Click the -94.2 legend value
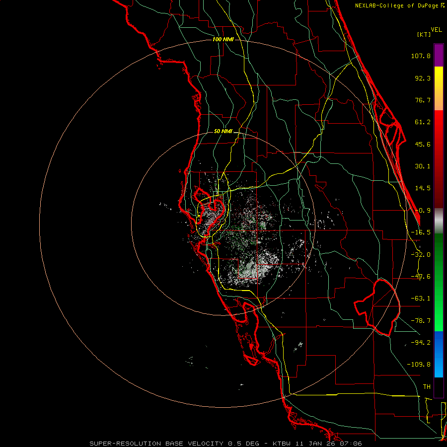The image size is (447, 447). tap(421, 343)
